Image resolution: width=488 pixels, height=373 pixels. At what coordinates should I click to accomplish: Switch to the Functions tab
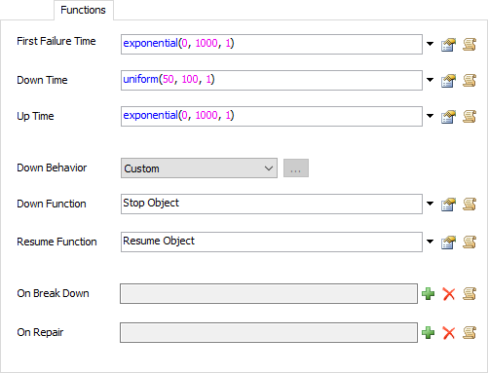coord(84,10)
